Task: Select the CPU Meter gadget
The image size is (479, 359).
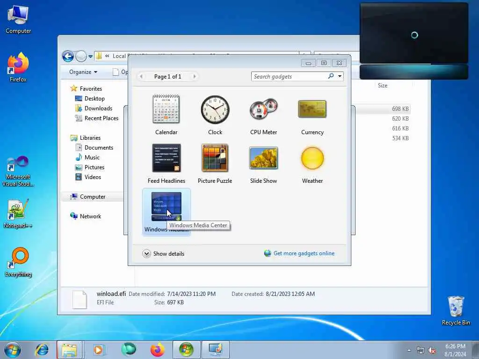Action: click(x=263, y=115)
